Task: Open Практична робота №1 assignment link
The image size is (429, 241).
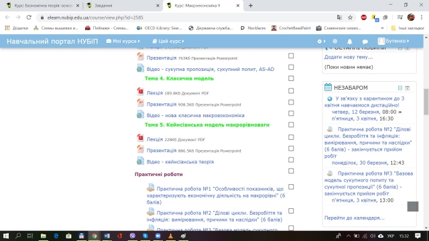Action: 216,195
